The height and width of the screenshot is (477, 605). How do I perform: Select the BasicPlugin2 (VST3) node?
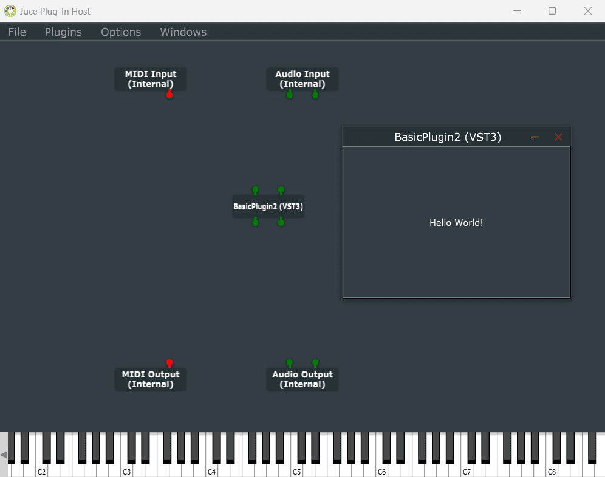pos(268,206)
